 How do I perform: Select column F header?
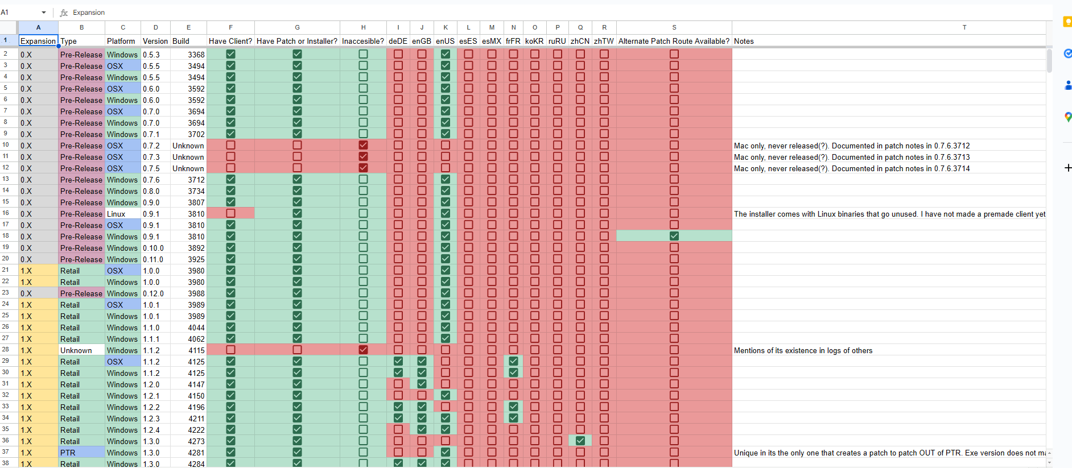[230, 27]
